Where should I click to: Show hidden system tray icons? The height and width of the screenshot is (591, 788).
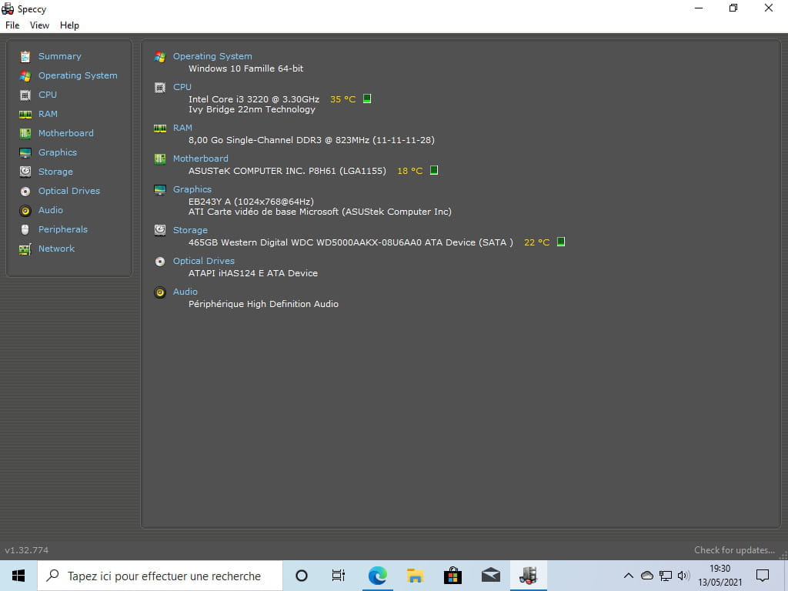628,576
